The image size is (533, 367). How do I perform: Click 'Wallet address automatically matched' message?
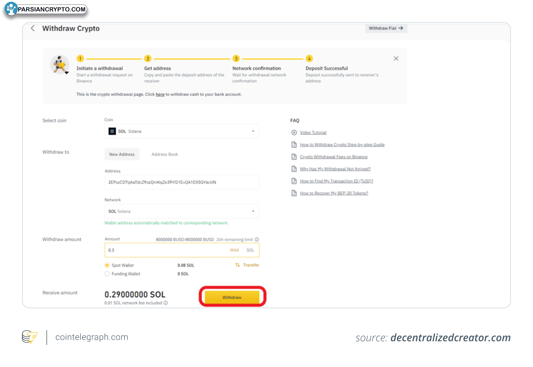click(x=167, y=223)
